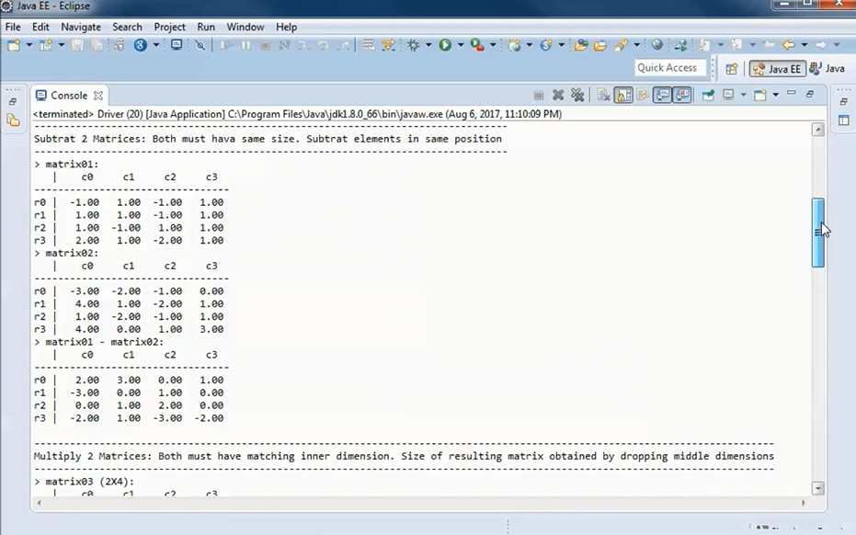Toggle Scroll Lock in console toolbar
The image size is (856, 535).
622,96
